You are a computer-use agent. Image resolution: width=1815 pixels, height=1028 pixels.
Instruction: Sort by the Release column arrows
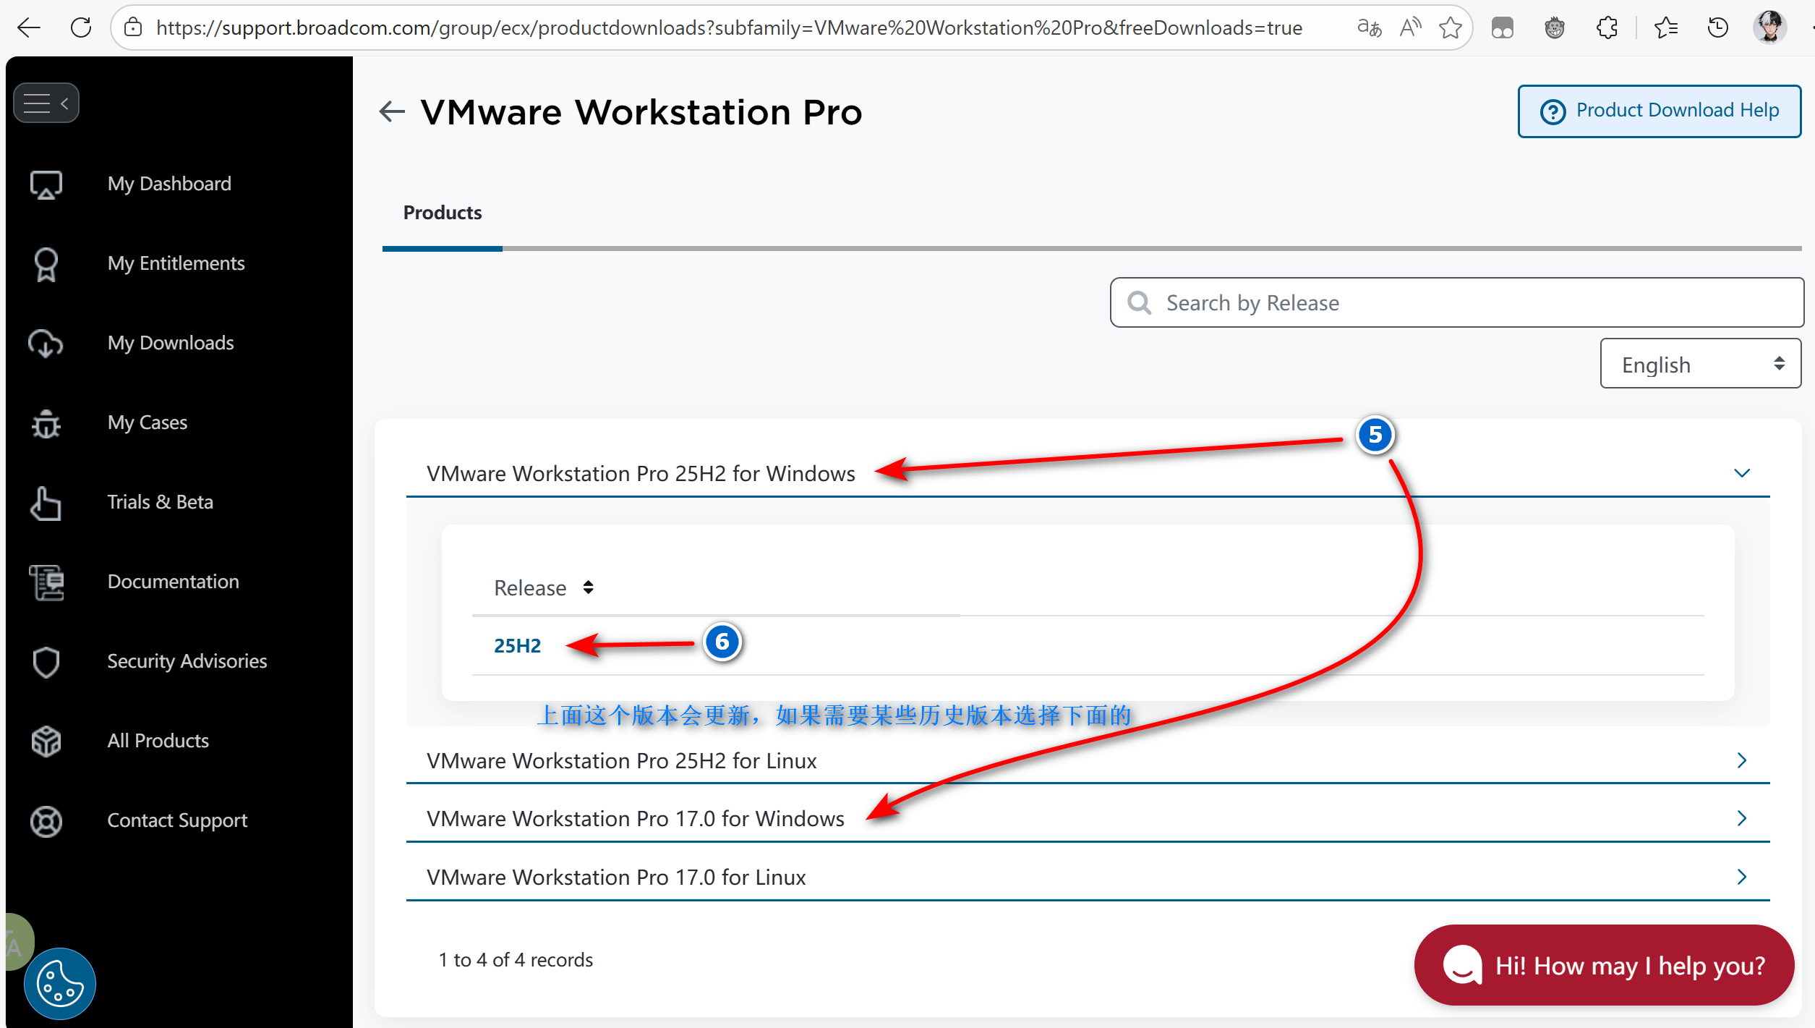coord(588,587)
